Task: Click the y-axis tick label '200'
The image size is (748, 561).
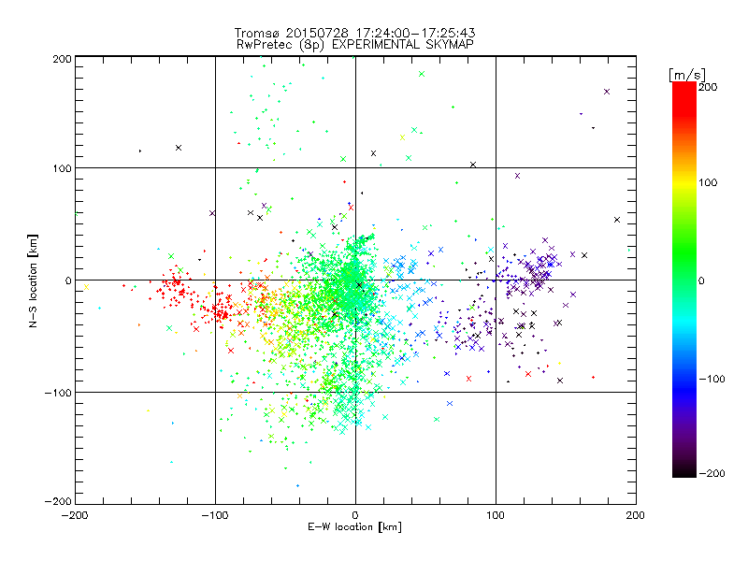Action: [x=63, y=59]
